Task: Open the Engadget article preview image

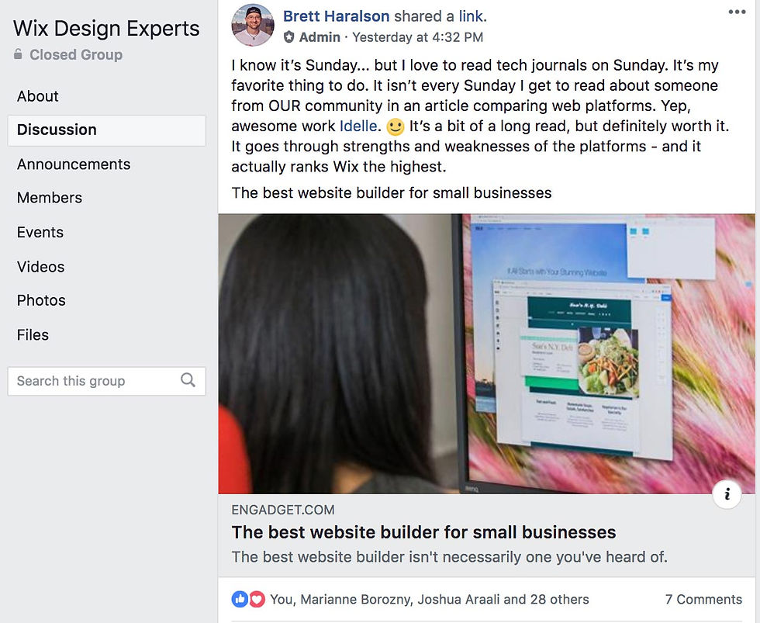Action: [487, 354]
